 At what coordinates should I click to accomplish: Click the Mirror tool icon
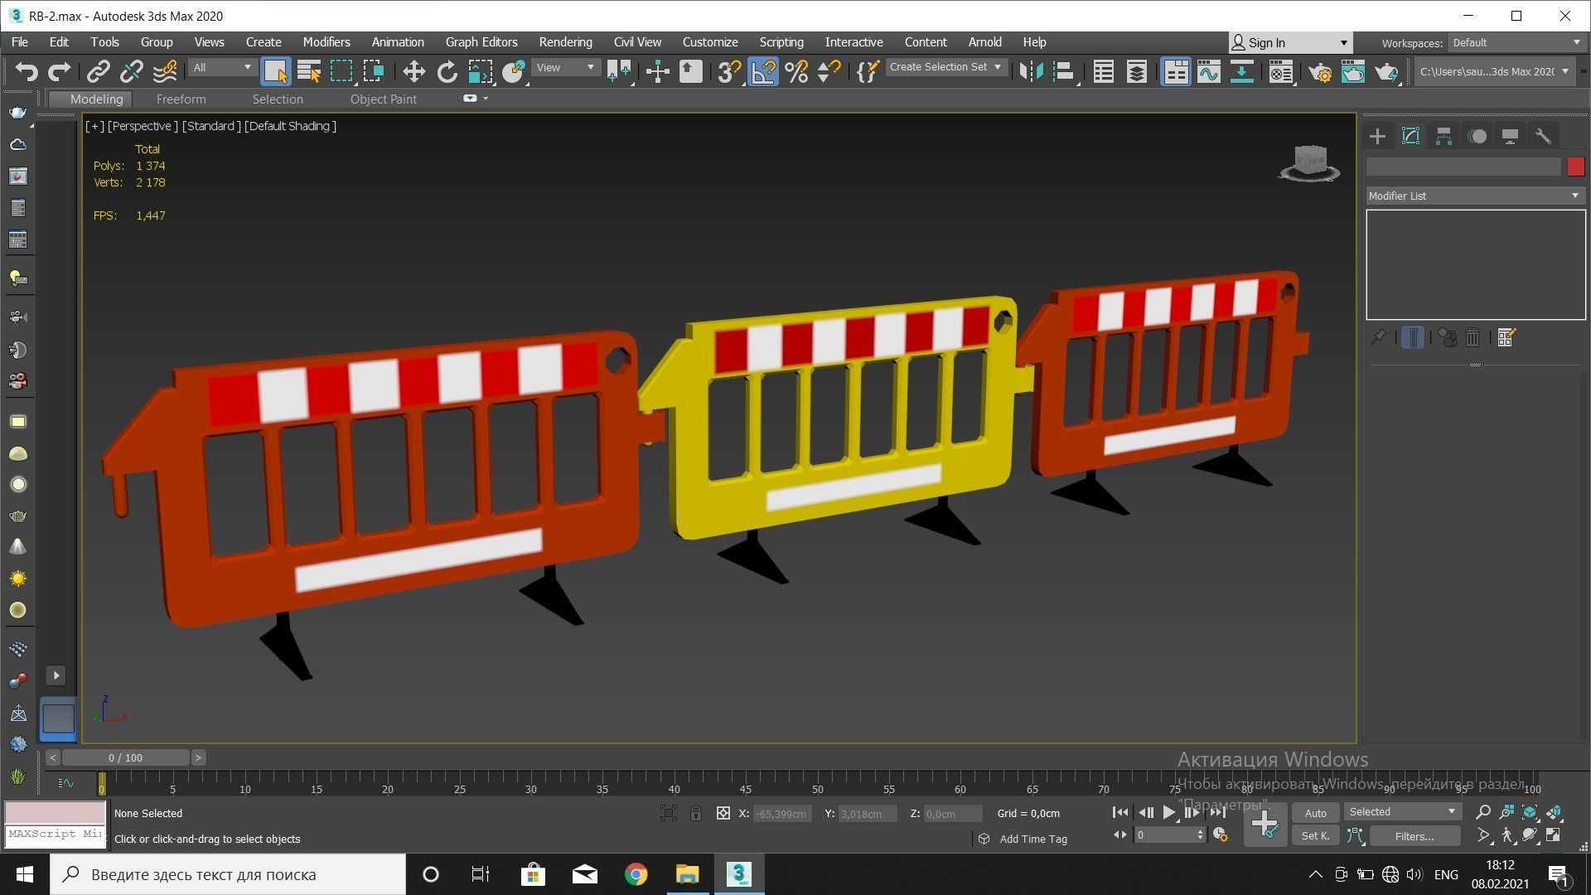pos(1031,72)
